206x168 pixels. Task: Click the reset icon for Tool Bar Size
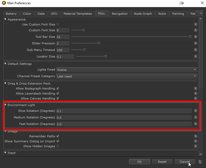click(x=195, y=37)
